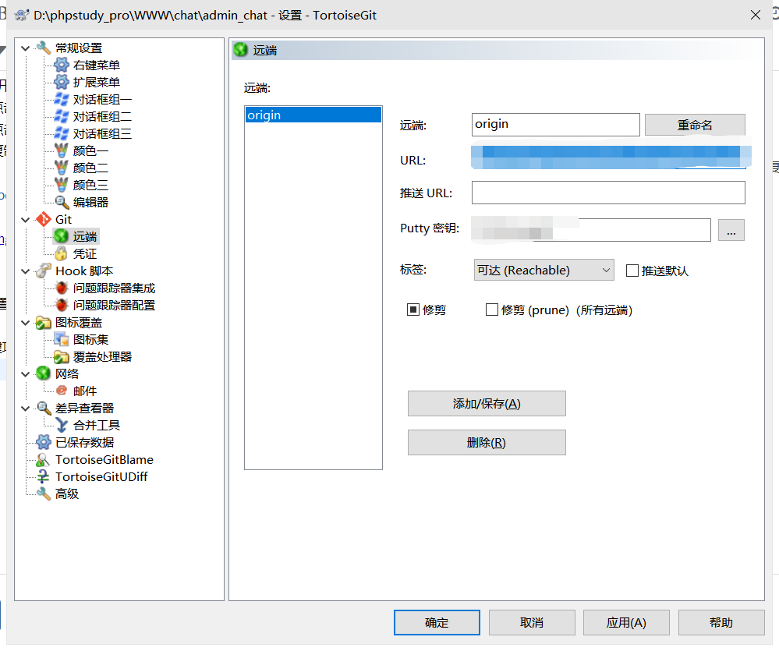Focus the blurred URL input field
The height and width of the screenshot is (651, 779).
click(608, 158)
